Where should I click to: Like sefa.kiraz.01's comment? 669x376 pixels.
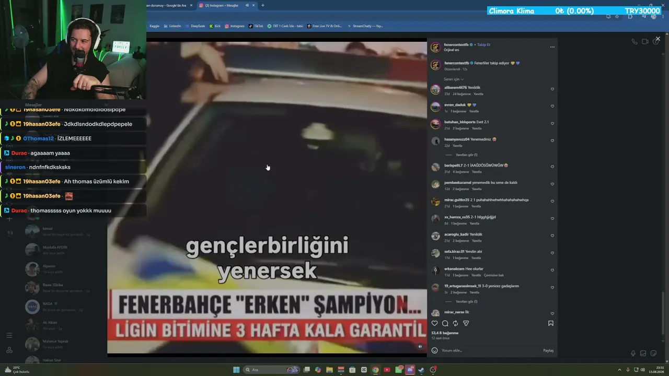(552, 253)
